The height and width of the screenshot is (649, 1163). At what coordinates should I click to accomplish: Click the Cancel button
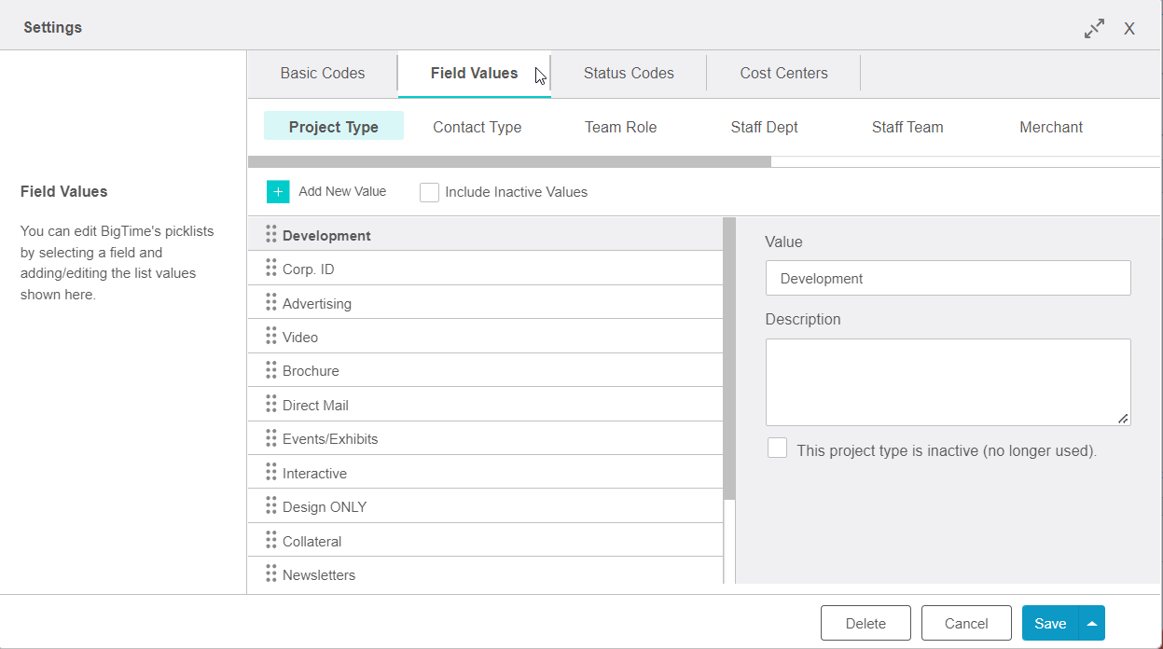coord(966,623)
